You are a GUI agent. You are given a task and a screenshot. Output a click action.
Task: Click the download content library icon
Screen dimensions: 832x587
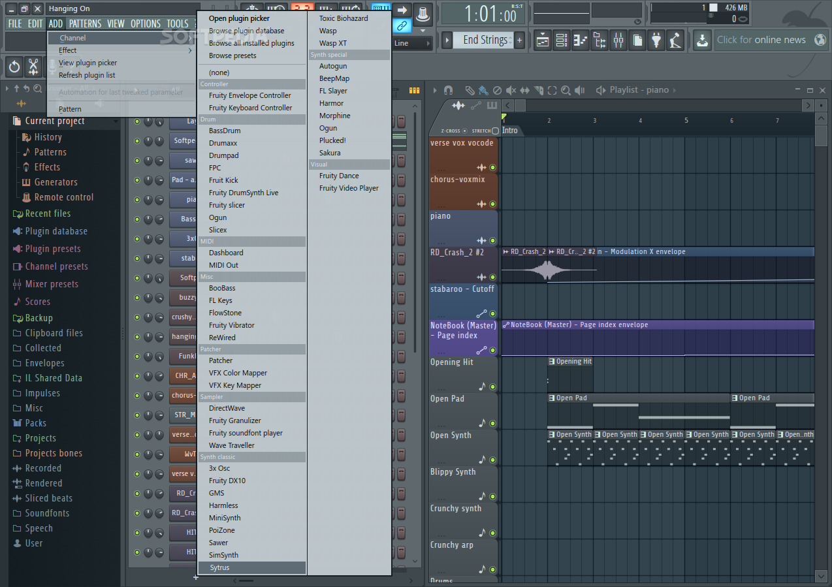click(701, 40)
